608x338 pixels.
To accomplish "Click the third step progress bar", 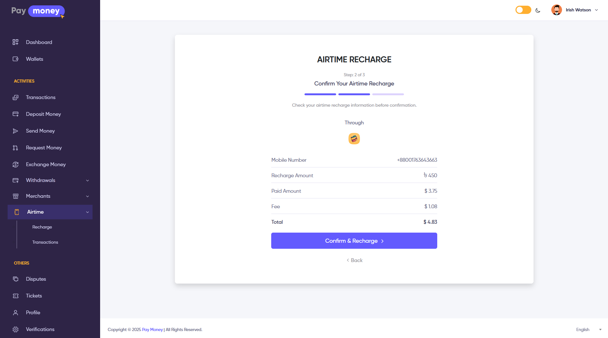I will point(388,94).
